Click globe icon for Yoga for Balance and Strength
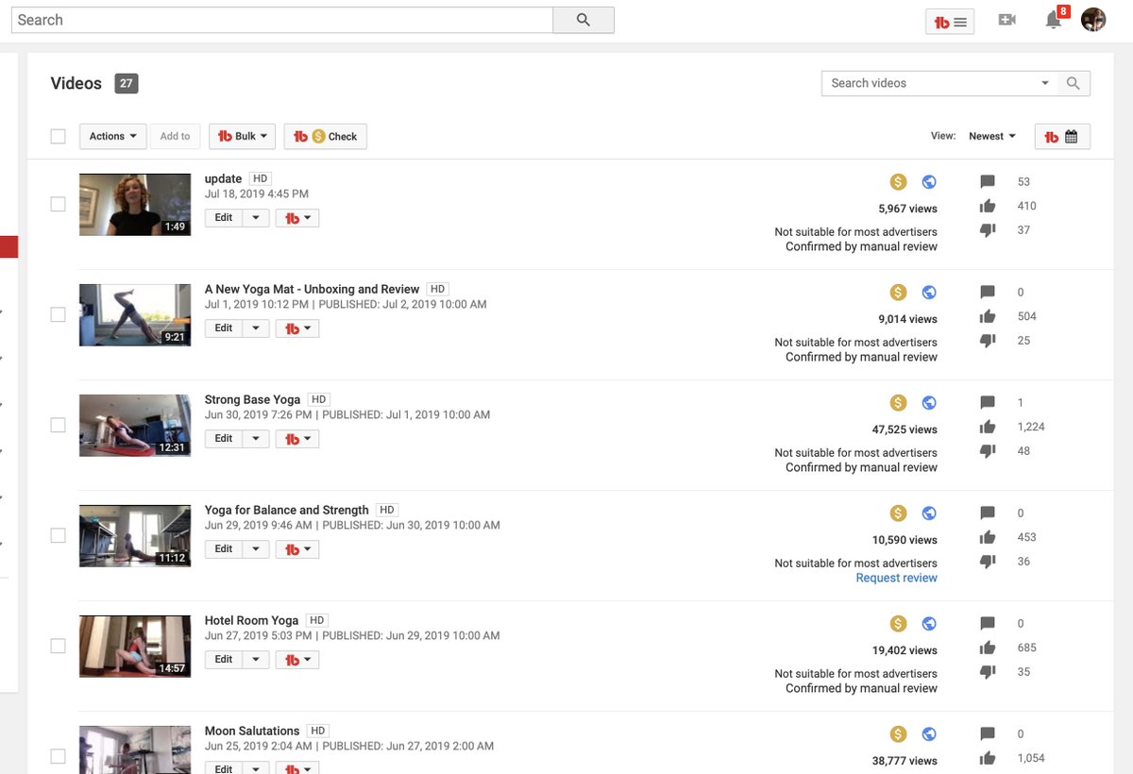 929,513
